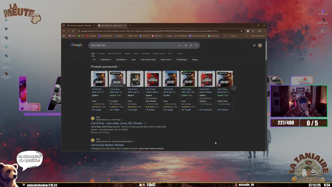Open the Twitch bookmark
332x187 pixels.
coord(72,36)
